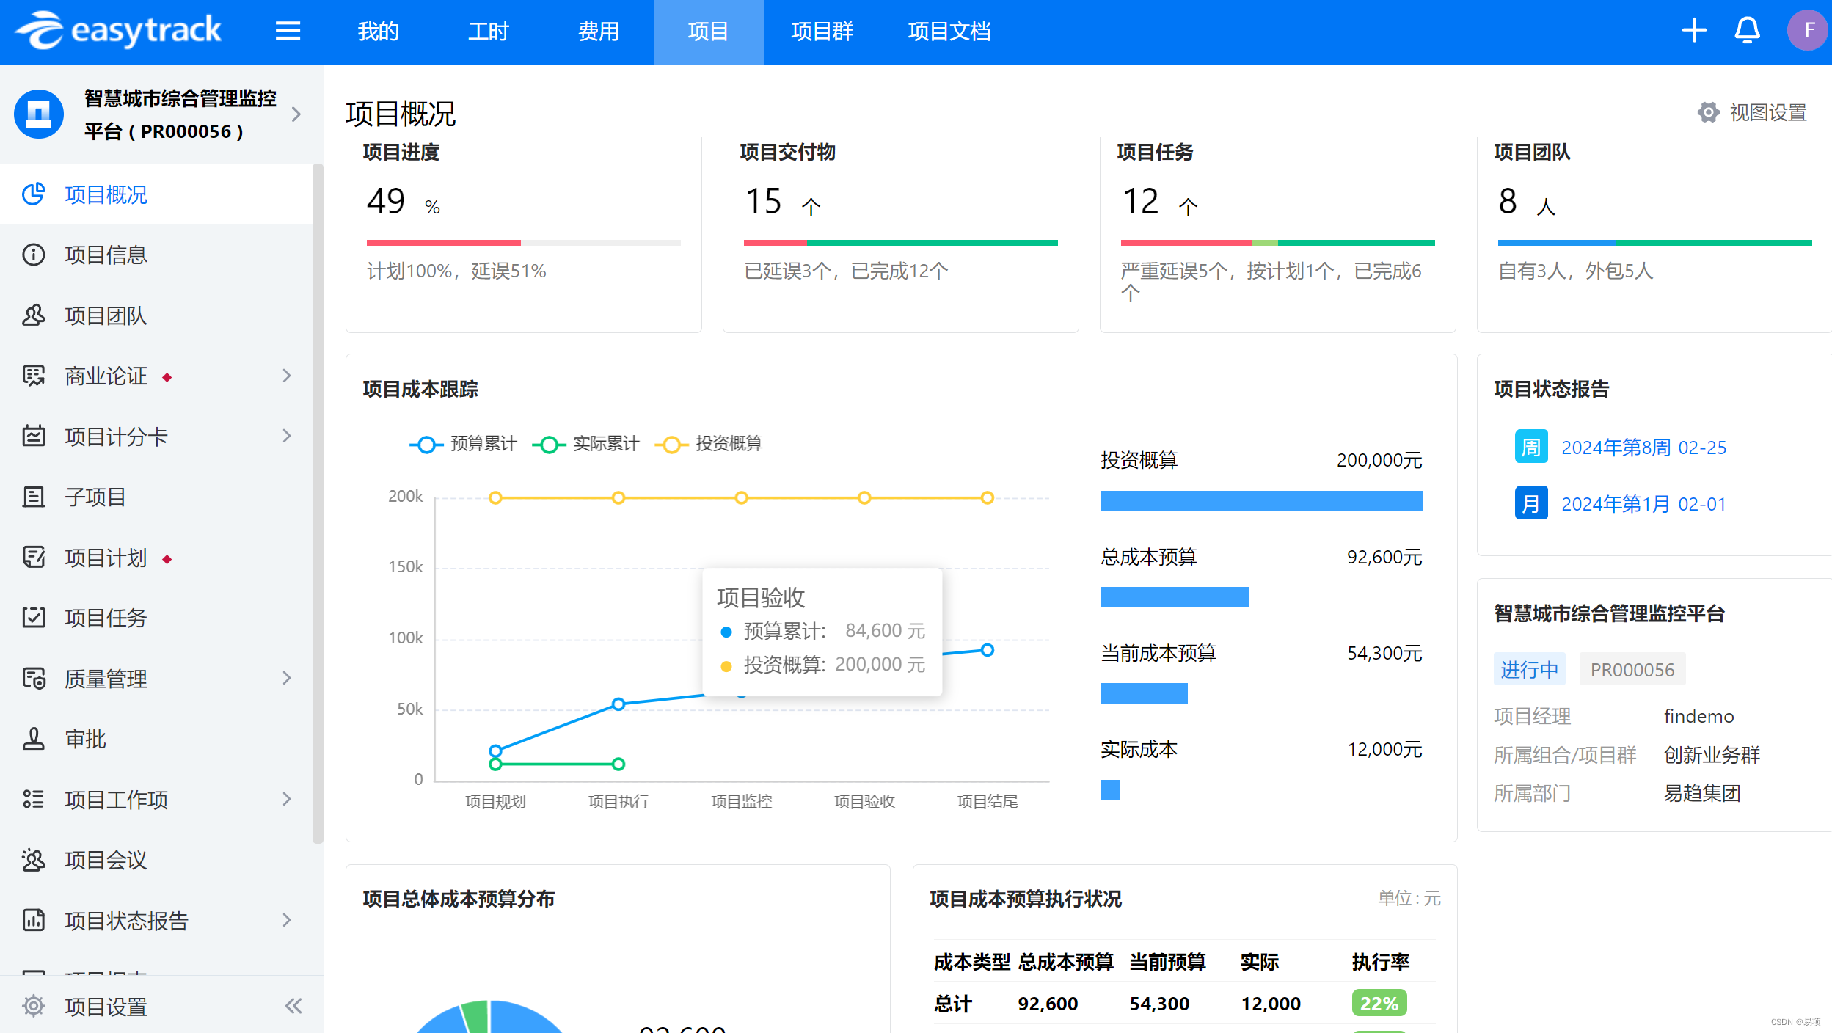The image size is (1832, 1033).
Task: Click the 实际成本 12,000元 value
Action: click(x=1384, y=749)
